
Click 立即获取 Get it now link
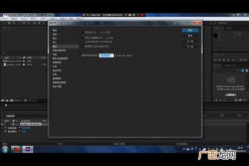tap(231, 95)
